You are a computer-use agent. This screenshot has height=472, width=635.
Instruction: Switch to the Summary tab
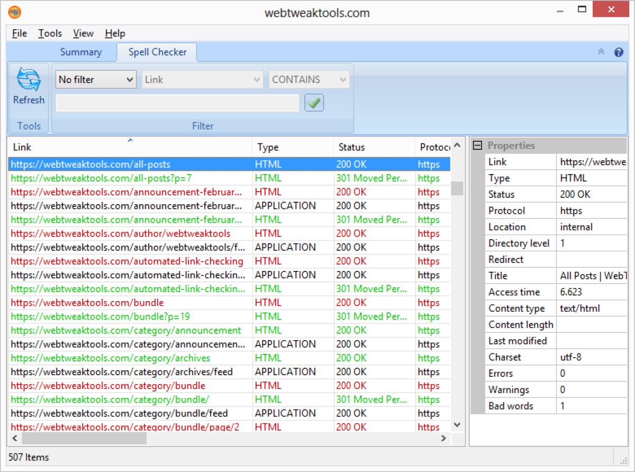[x=80, y=52]
